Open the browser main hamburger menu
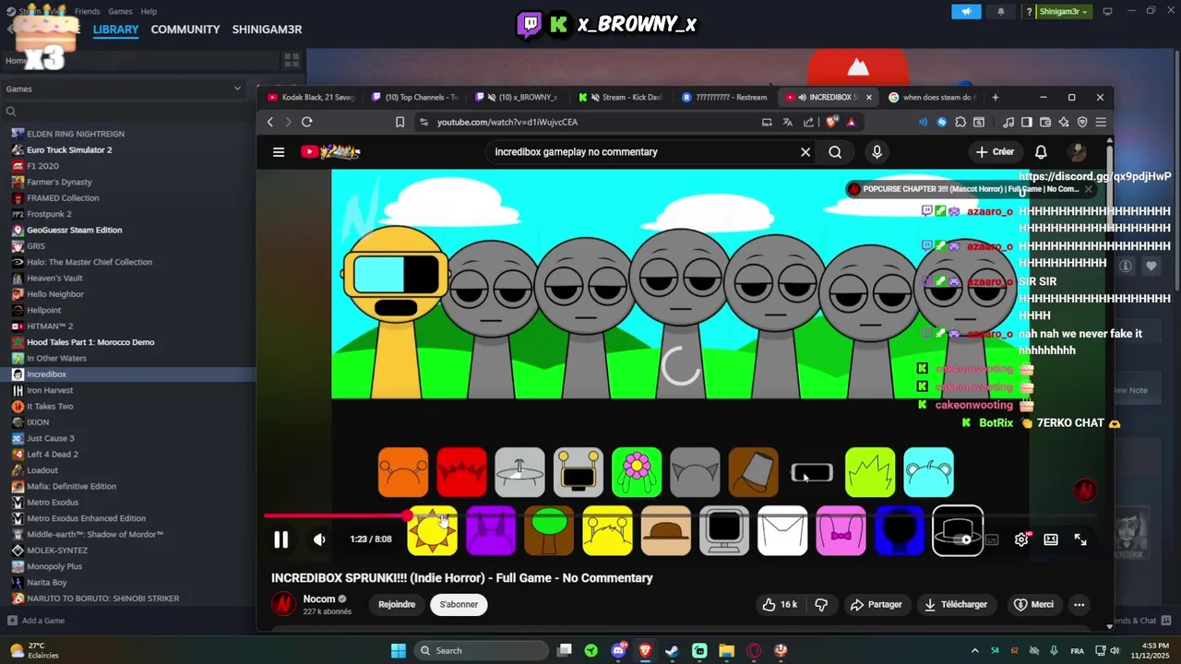The height and width of the screenshot is (664, 1181). pos(1101,122)
